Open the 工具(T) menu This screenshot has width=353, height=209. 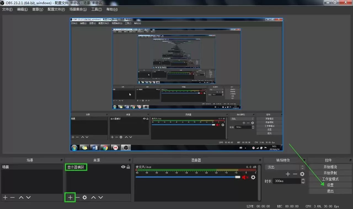(x=97, y=9)
